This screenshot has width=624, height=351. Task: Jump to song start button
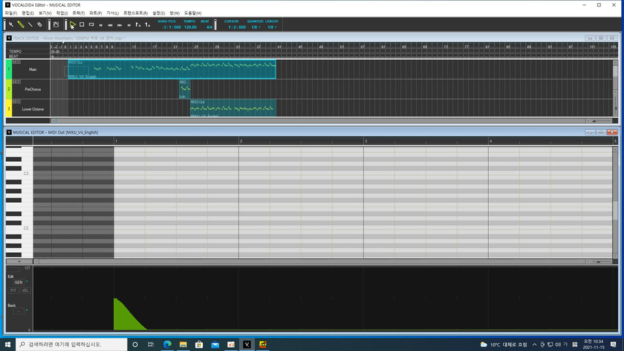(101, 25)
